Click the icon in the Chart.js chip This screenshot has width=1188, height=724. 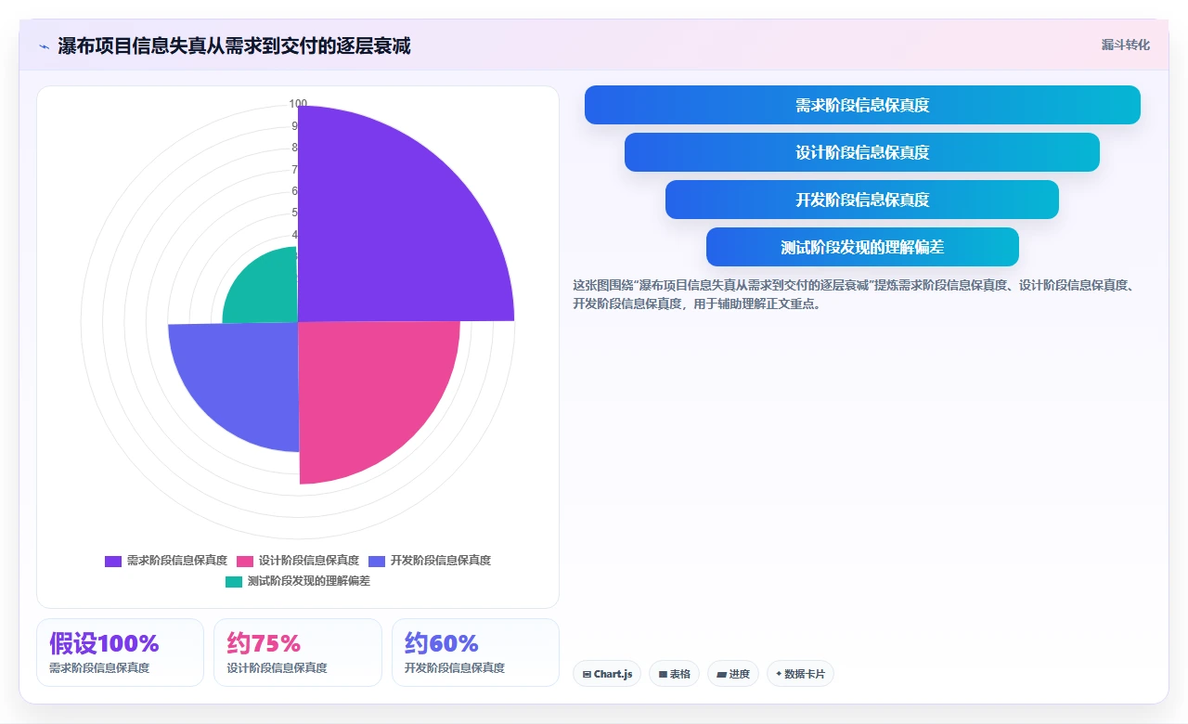(587, 674)
